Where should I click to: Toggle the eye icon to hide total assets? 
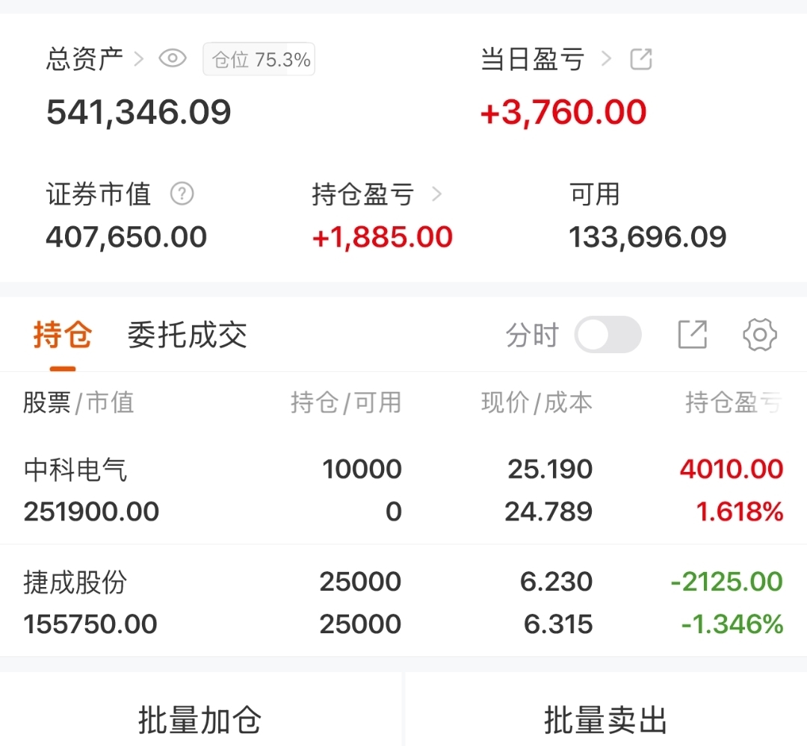173,59
